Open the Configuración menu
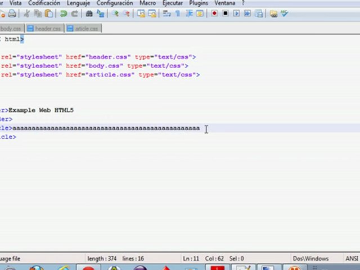The height and width of the screenshot is (270, 360). click(x=115, y=3)
